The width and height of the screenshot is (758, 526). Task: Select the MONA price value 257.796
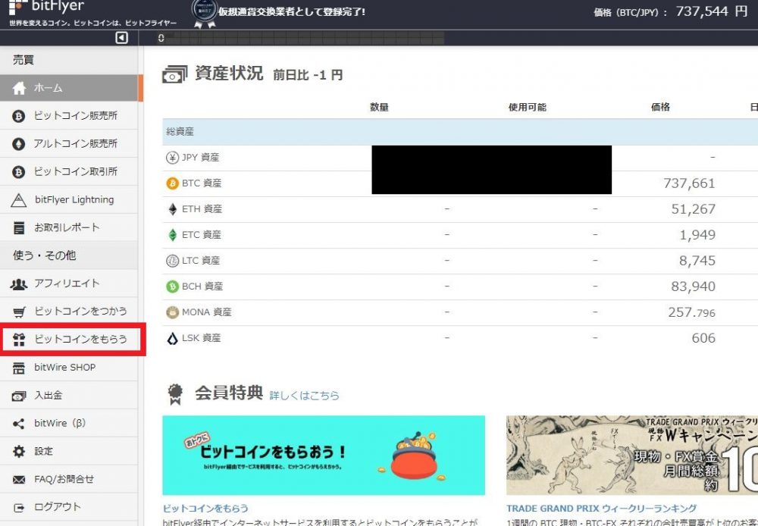pos(692,312)
